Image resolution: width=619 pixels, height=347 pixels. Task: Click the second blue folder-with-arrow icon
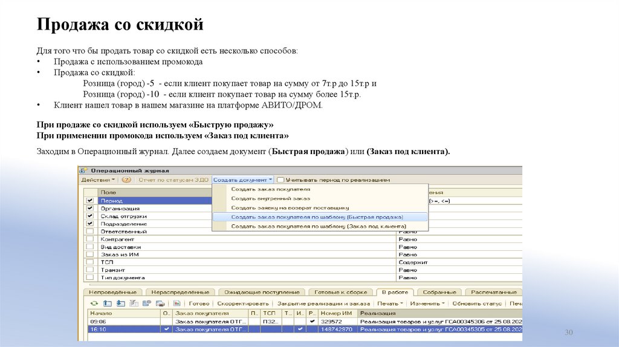click(121, 303)
